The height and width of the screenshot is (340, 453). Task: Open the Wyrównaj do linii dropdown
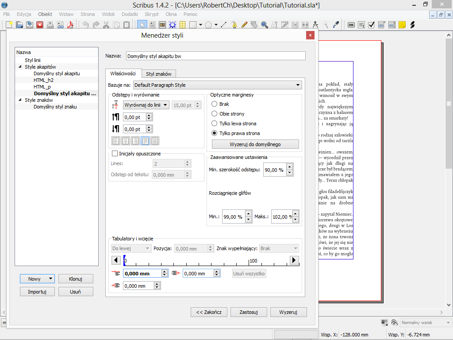146,105
